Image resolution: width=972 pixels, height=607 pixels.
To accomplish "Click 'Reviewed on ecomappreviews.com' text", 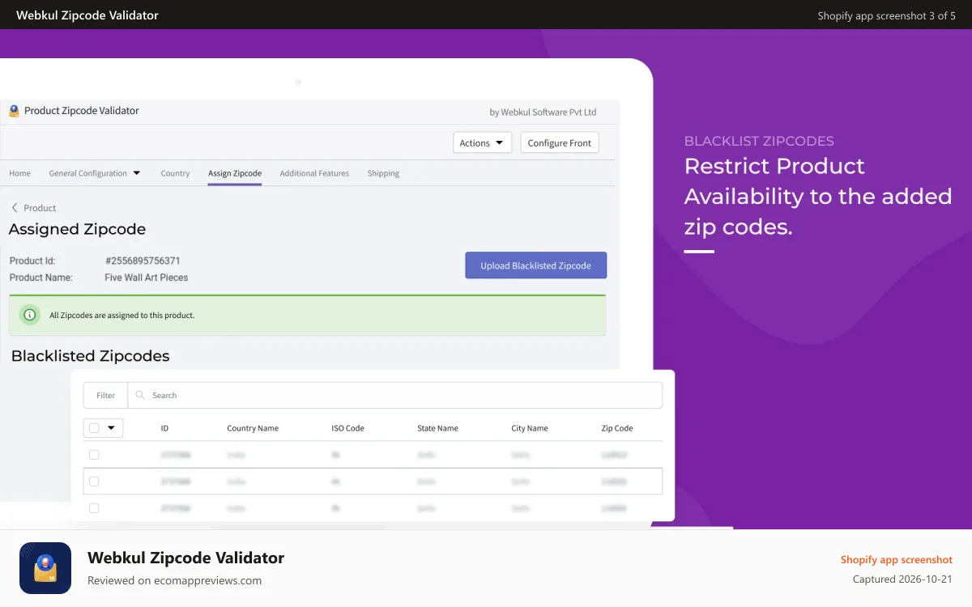I will 174,580.
